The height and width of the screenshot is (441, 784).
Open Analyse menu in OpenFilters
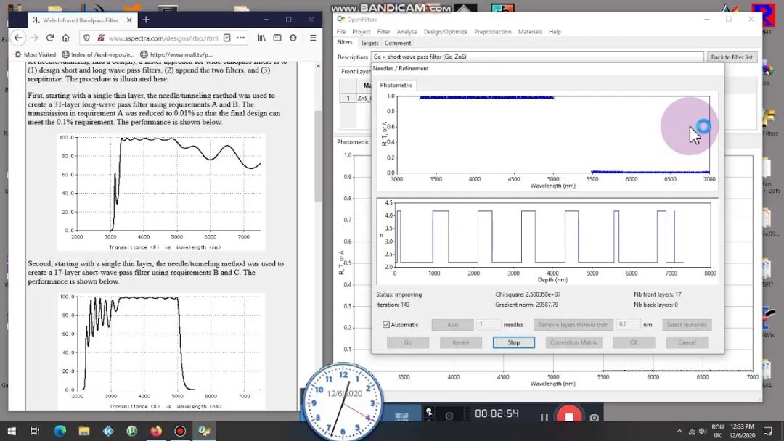click(407, 31)
